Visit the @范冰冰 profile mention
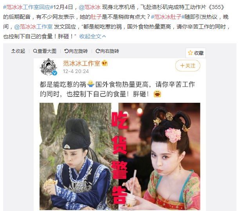Viewport: 238px width, 211px height. click(x=90, y=7)
